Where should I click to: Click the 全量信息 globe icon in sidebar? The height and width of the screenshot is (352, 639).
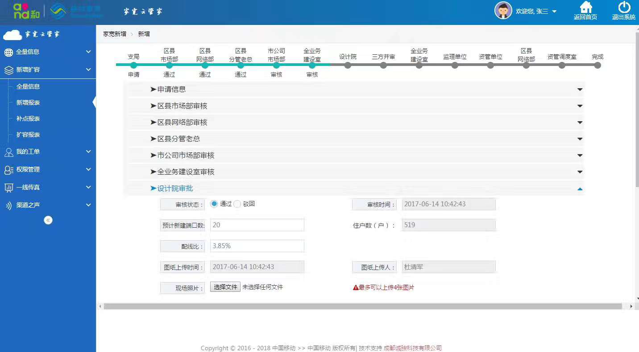pyautogui.click(x=8, y=52)
